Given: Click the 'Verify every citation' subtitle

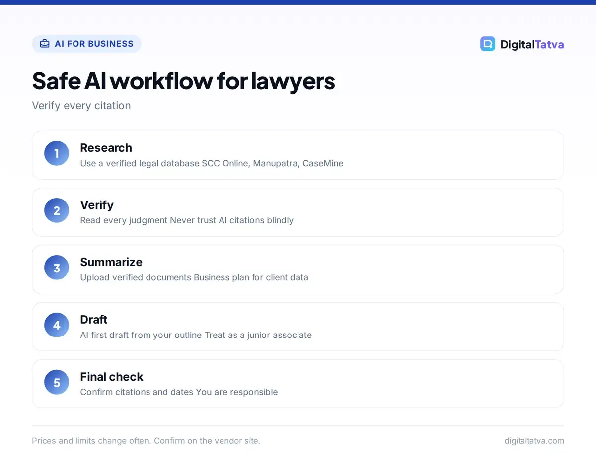Looking at the screenshot, I should [81, 106].
